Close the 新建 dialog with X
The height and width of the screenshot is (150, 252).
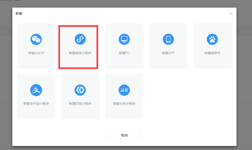[x=231, y=14]
